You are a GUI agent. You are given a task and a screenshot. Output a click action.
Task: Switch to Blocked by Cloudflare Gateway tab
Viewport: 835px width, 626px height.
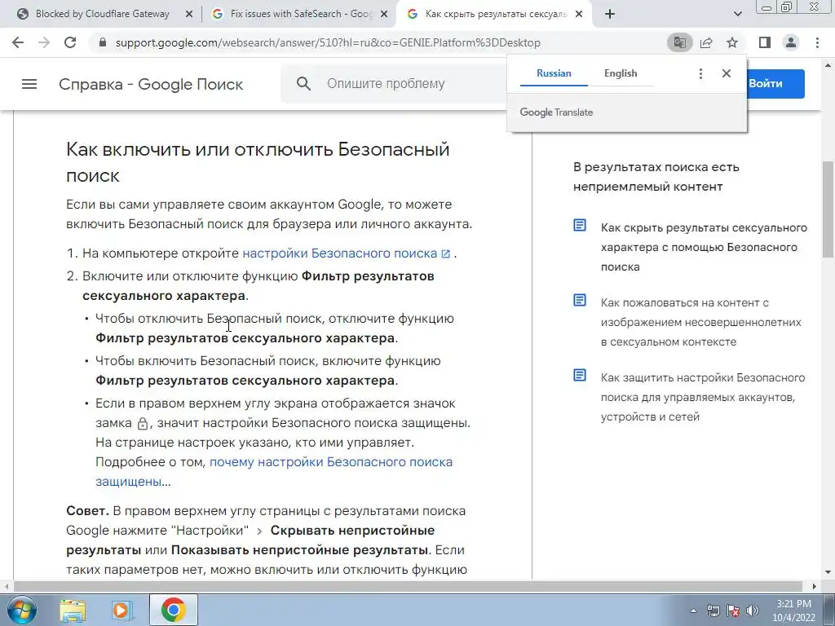click(102, 15)
